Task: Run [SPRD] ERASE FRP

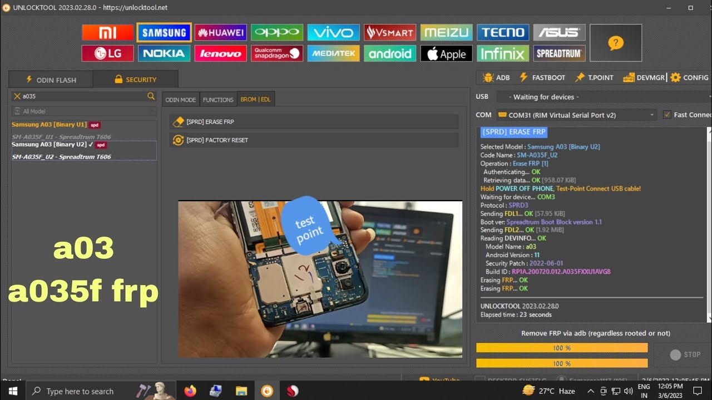Action: 314,122
